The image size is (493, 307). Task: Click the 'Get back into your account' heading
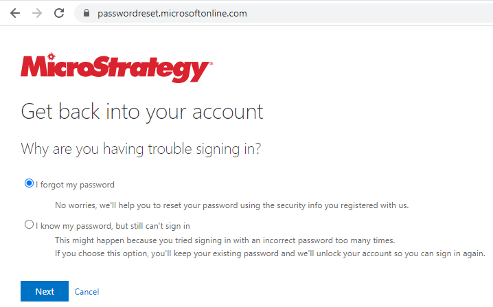(142, 111)
